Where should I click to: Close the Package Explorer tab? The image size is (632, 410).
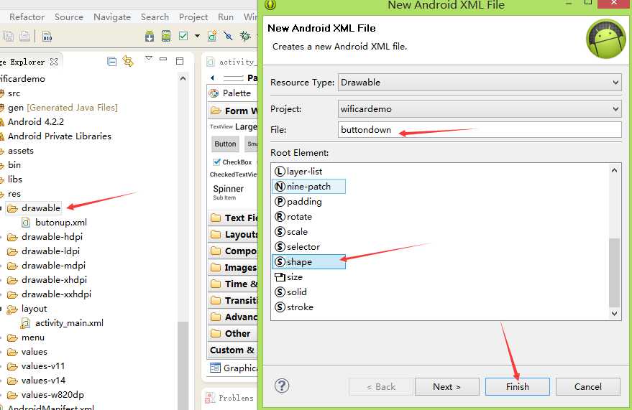[54, 62]
